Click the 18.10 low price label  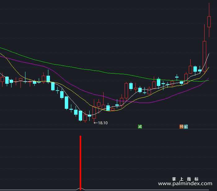103,123
